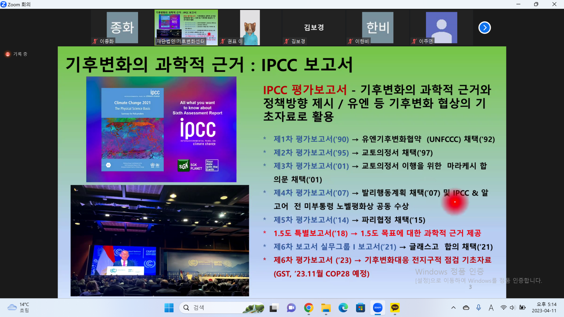Open the volume tray icon
Screen dimensions: 564x317
coord(513,308)
